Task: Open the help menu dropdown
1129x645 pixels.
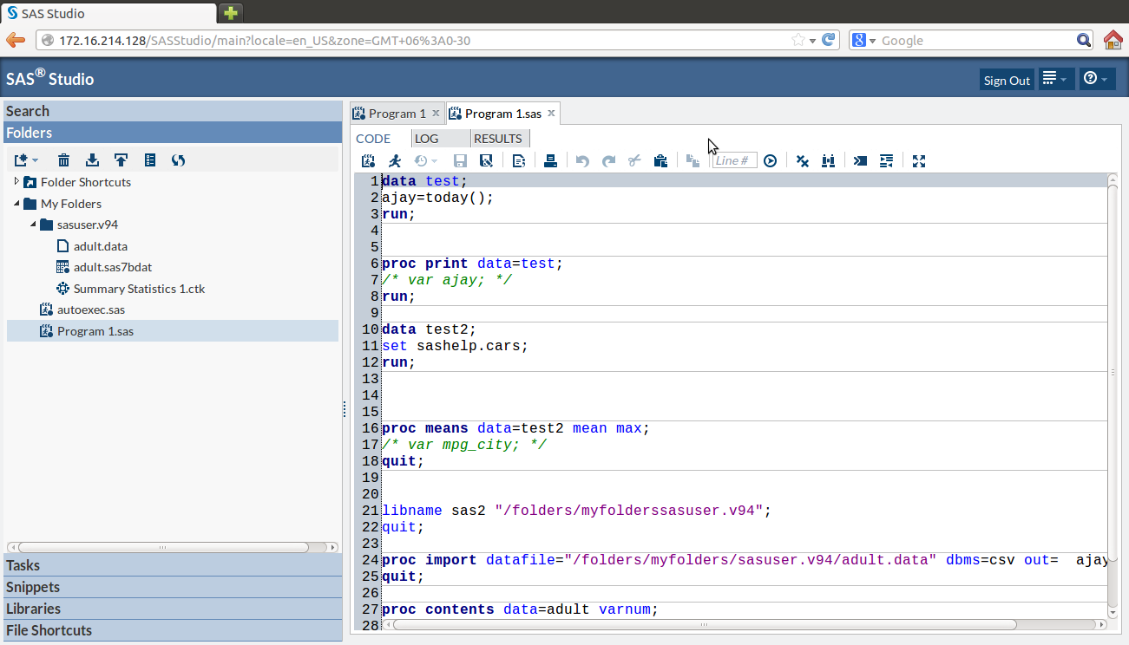Action: pyautogui.click(x=1096, y=79)
